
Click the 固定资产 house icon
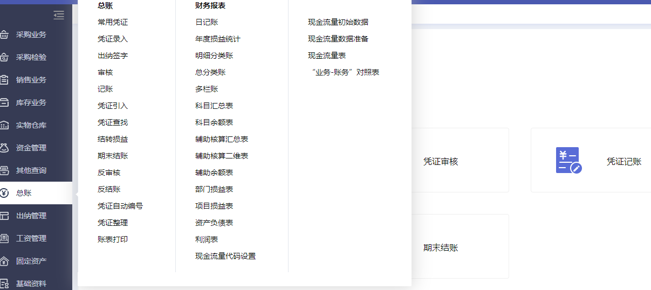pos(4,261)
